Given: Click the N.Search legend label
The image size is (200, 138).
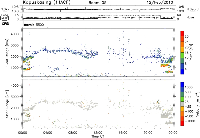Looking at the screenshot, I should pyautogui.click(x=193, y=9).
